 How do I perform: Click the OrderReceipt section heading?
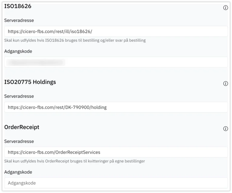pos(22,127)
